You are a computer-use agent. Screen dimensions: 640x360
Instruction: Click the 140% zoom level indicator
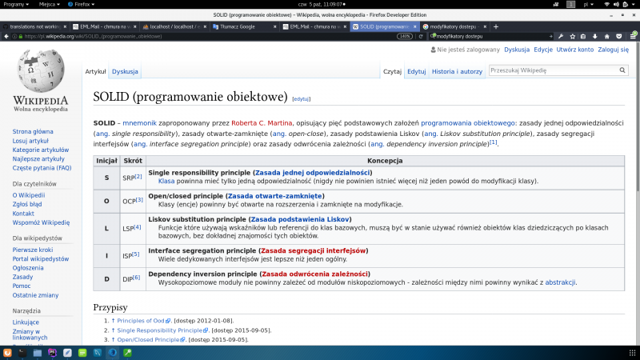pos(406,36)
